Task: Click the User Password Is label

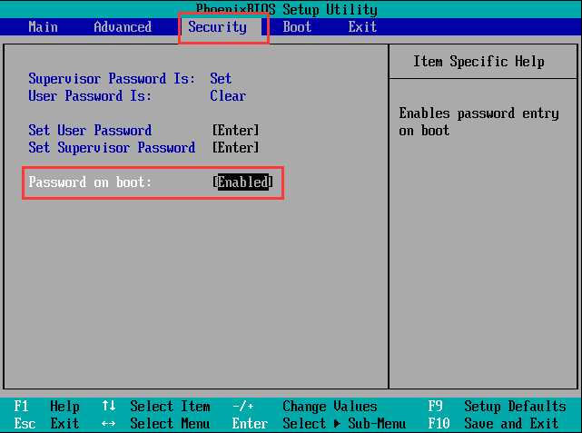Action: pos(90,95)
